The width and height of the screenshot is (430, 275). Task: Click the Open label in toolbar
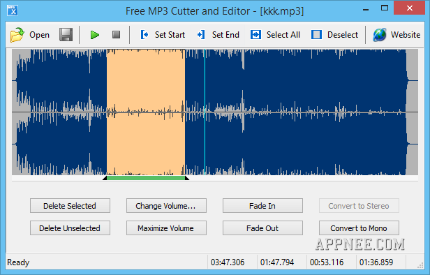(x=40, y=35)
